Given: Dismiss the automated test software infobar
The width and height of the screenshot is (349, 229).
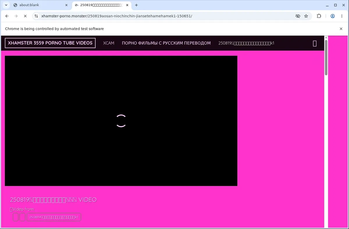Looking at the screenshot, I should [341, 29].
